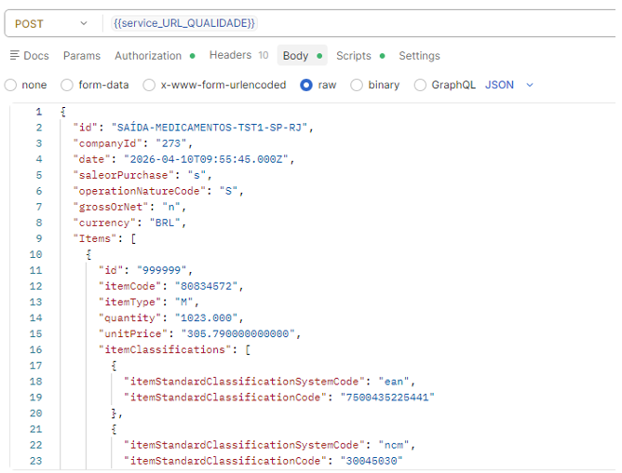Screen dimensions: 622x473
Task: Open the JSON format dropdown
Action: [x=509, y=85]
